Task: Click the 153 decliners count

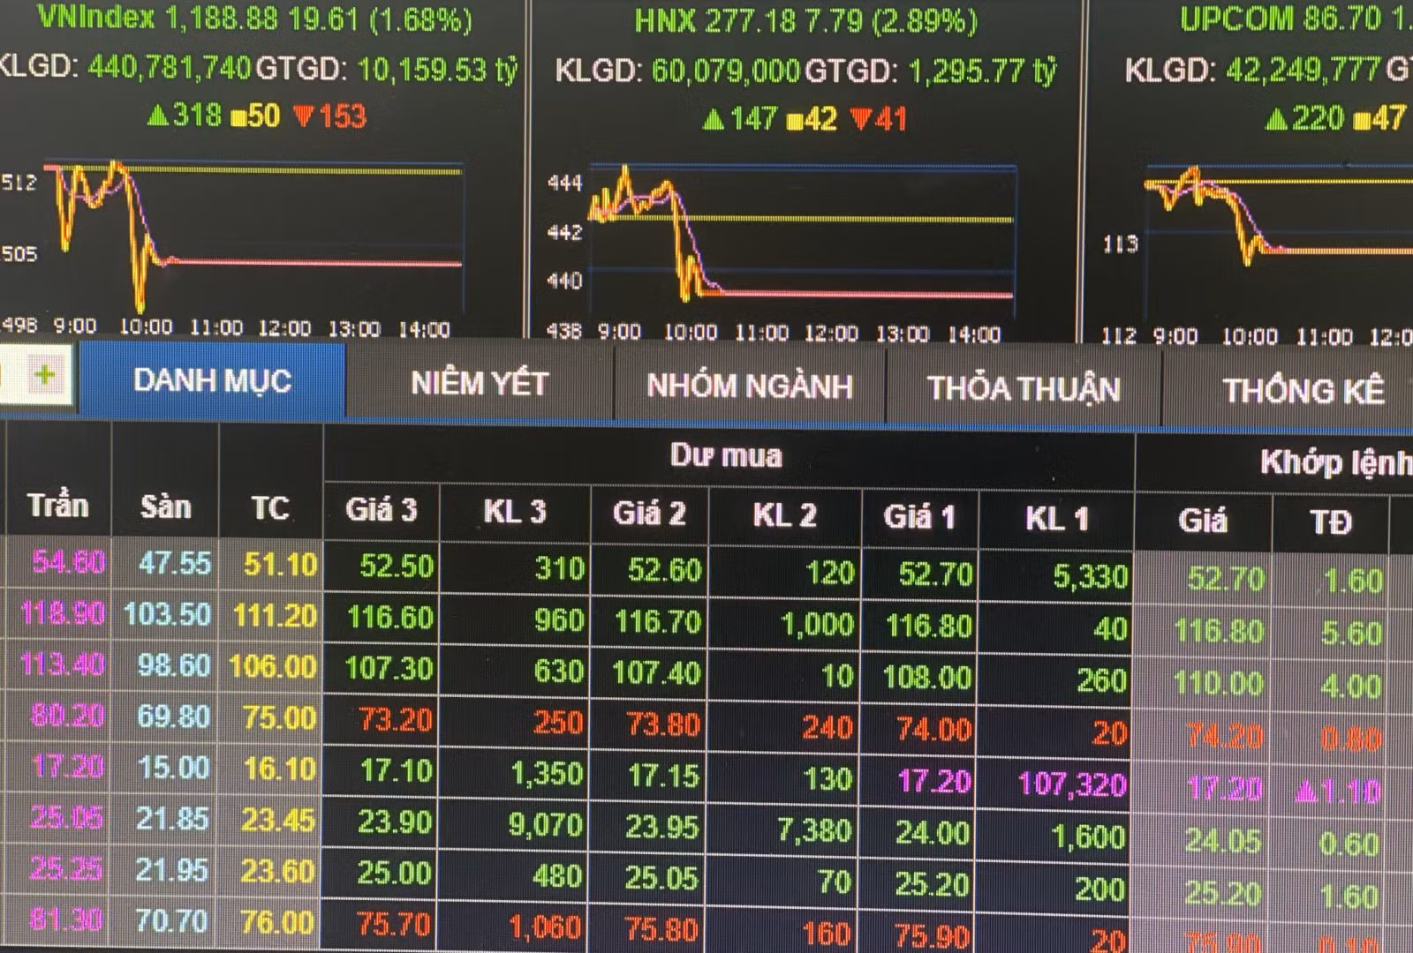Action: coord(341,116)
